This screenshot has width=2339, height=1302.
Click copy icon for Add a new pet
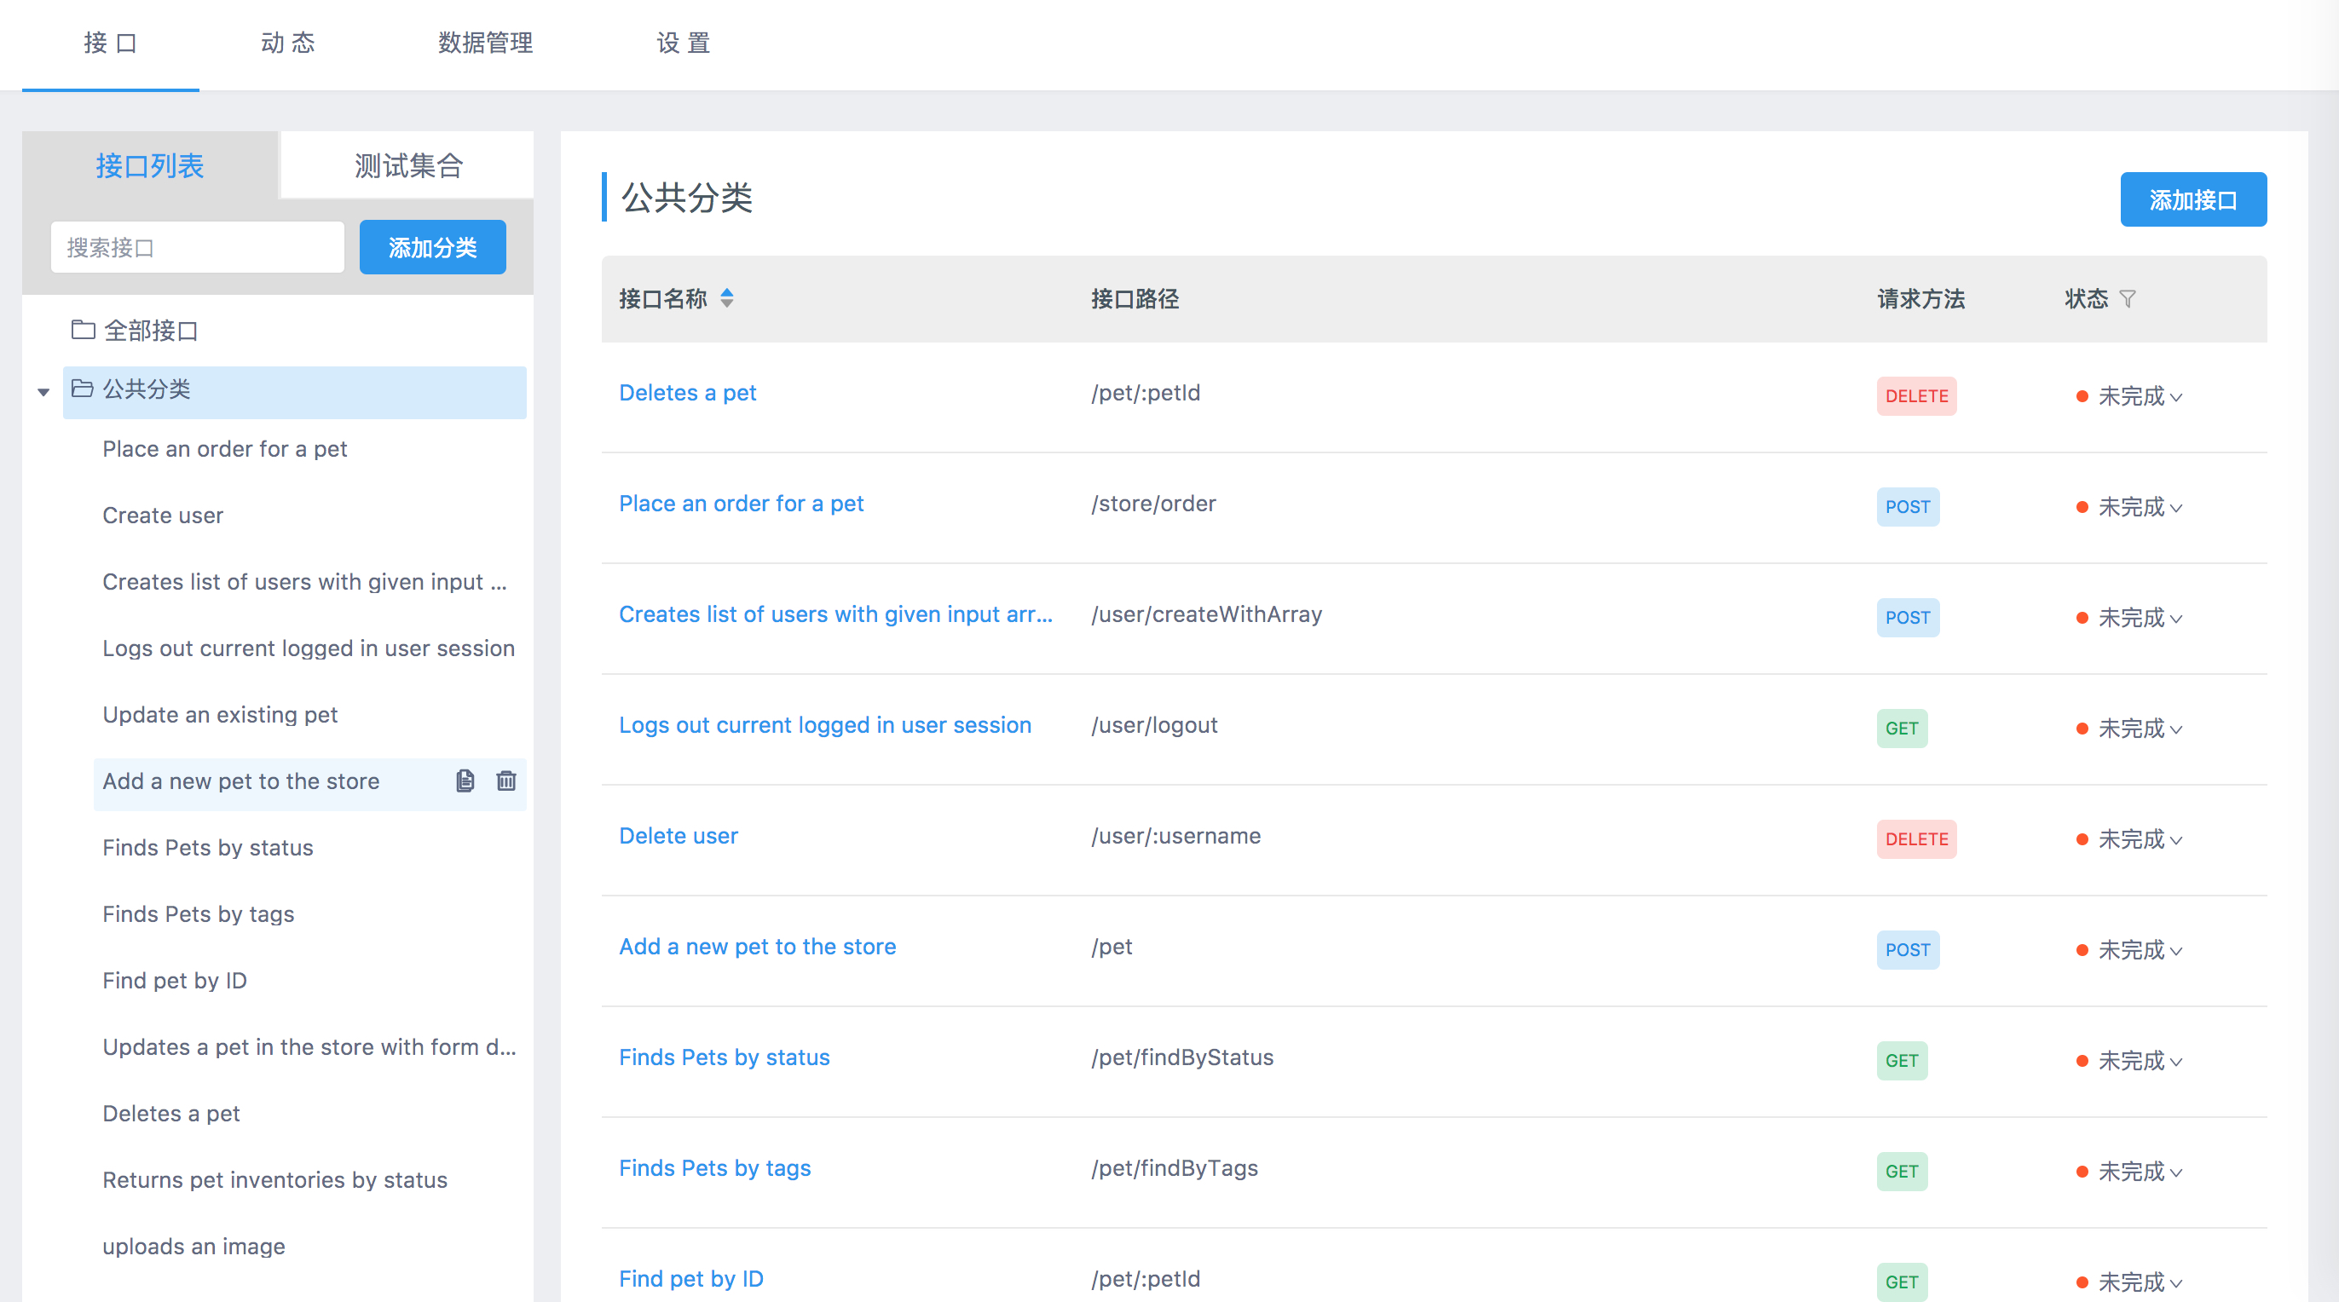click(x=465, y=781)
